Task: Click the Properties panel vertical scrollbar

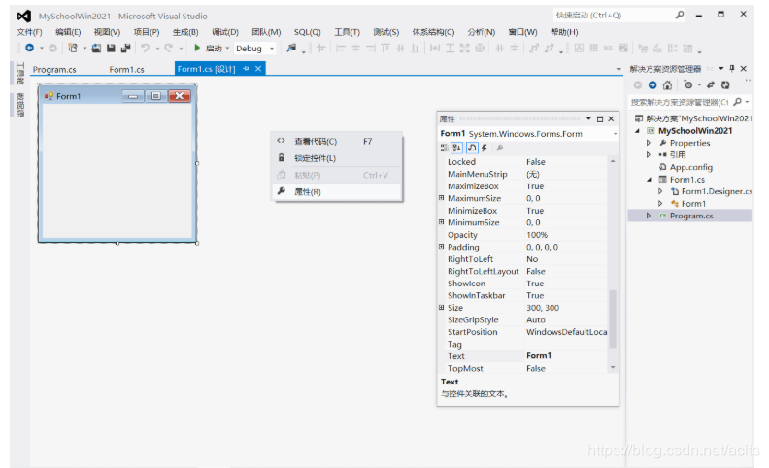Action: [613, 318]
